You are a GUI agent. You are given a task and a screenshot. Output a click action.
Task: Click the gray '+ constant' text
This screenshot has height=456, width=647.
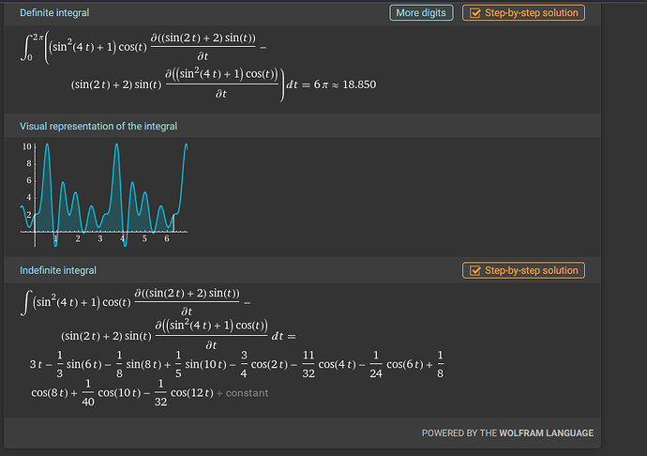click(243, 392)
